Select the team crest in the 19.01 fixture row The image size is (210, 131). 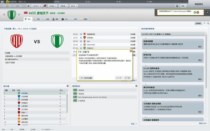(x=84, y=34)
